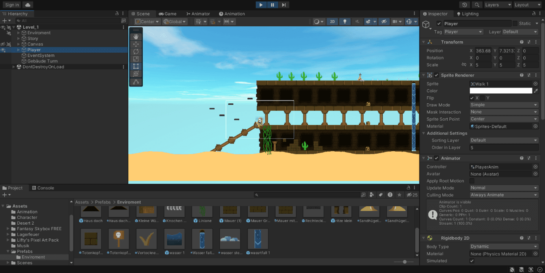Select the Transform tool
545x273 pixels.
136,74
